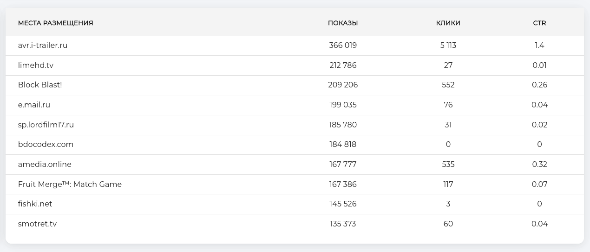
Task: Open the avr.i-trailer.ru placement
Action: tap(43, 46)
